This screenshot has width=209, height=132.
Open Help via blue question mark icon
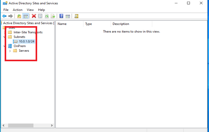61,16
